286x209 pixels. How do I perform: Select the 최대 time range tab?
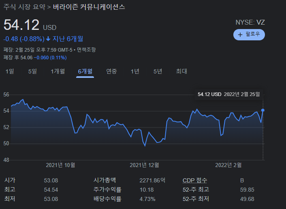181,71
